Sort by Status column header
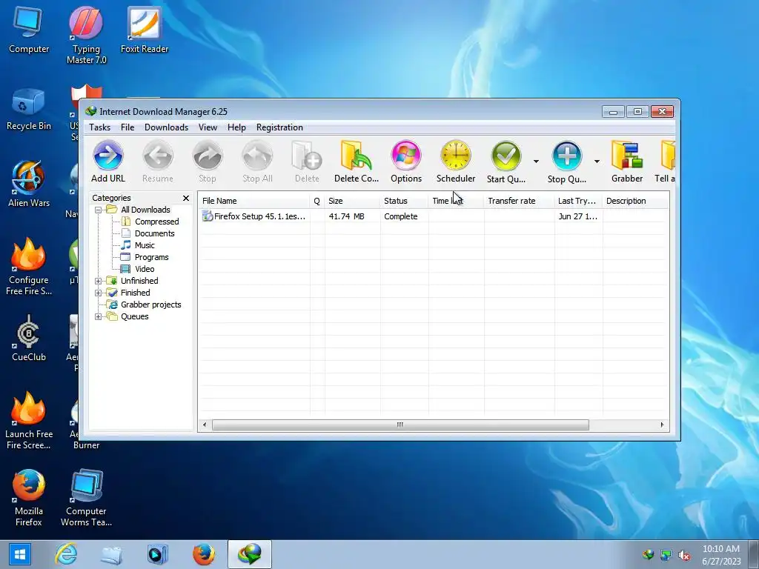The height and width of the screenshot is (569, 759). 404,201
